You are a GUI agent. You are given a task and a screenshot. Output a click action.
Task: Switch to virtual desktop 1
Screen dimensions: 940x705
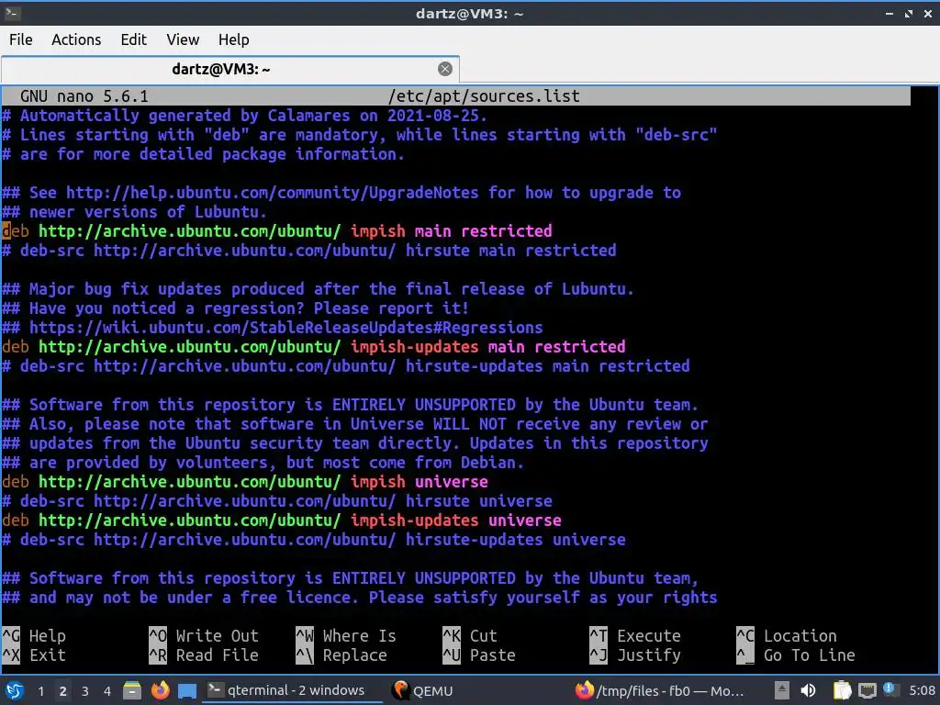click(x=40, y=691)
